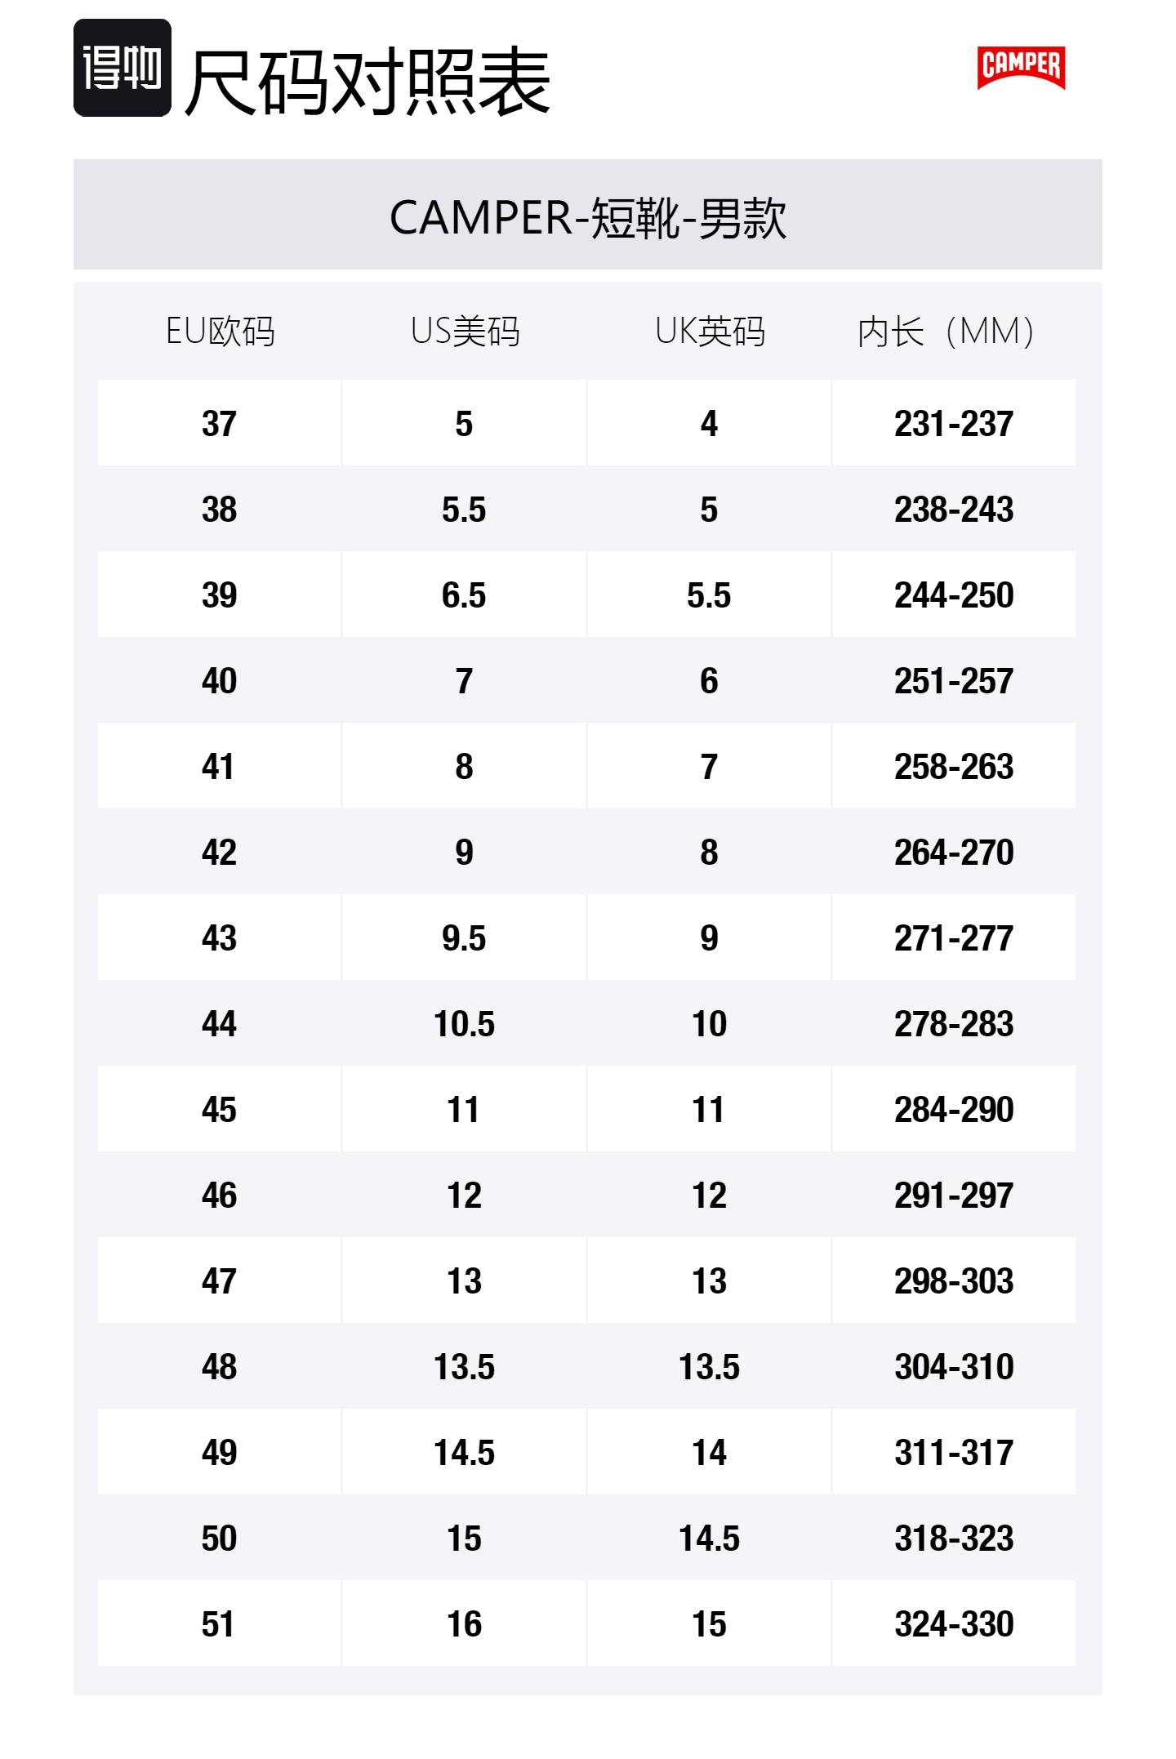The image size is (1176, 1759).
Task: Click the red CAMPER brand logo
Action: click(x=1021, y=67)
